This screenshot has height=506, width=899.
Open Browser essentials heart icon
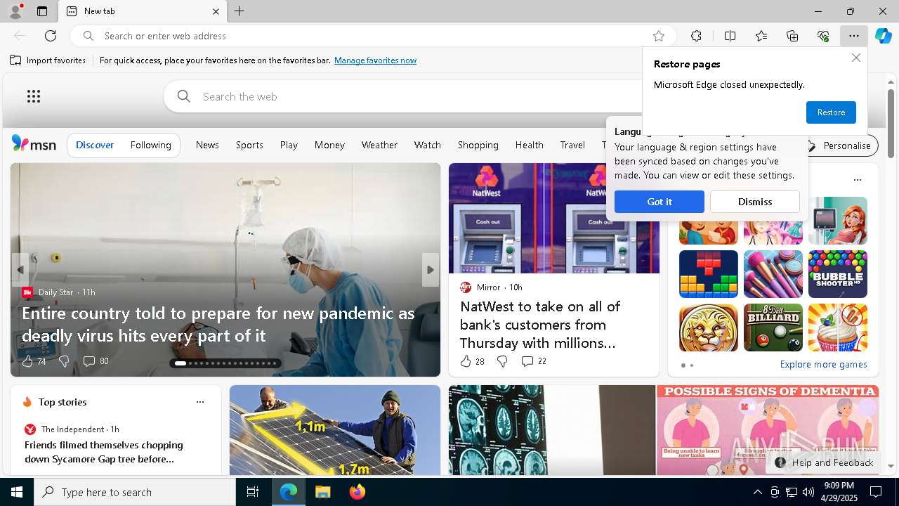pyautogui.click(x=823, y=36)
